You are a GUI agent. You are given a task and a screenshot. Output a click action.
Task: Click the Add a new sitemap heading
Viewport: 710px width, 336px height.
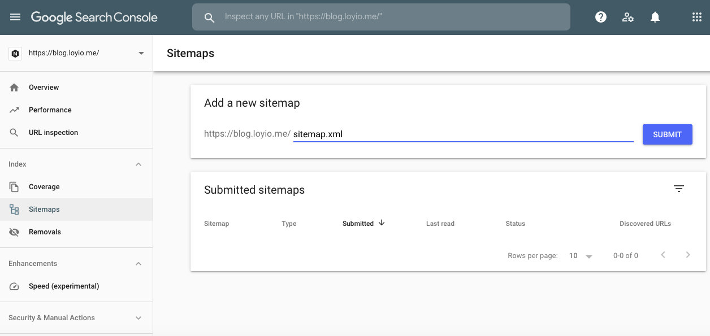point(252,103)
